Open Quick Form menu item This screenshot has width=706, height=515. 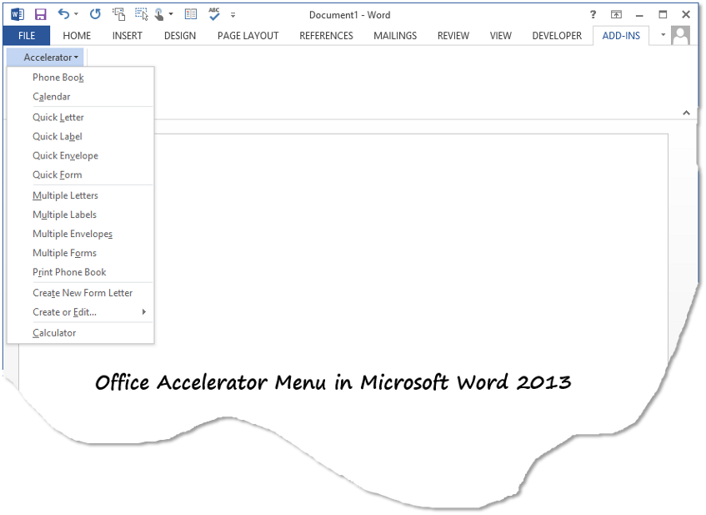81,174
